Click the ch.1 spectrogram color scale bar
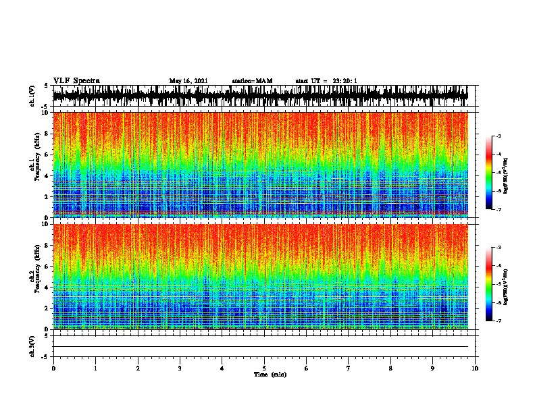Image resolution: width=535 pixels, height=413 pixels. coord(488,173)
